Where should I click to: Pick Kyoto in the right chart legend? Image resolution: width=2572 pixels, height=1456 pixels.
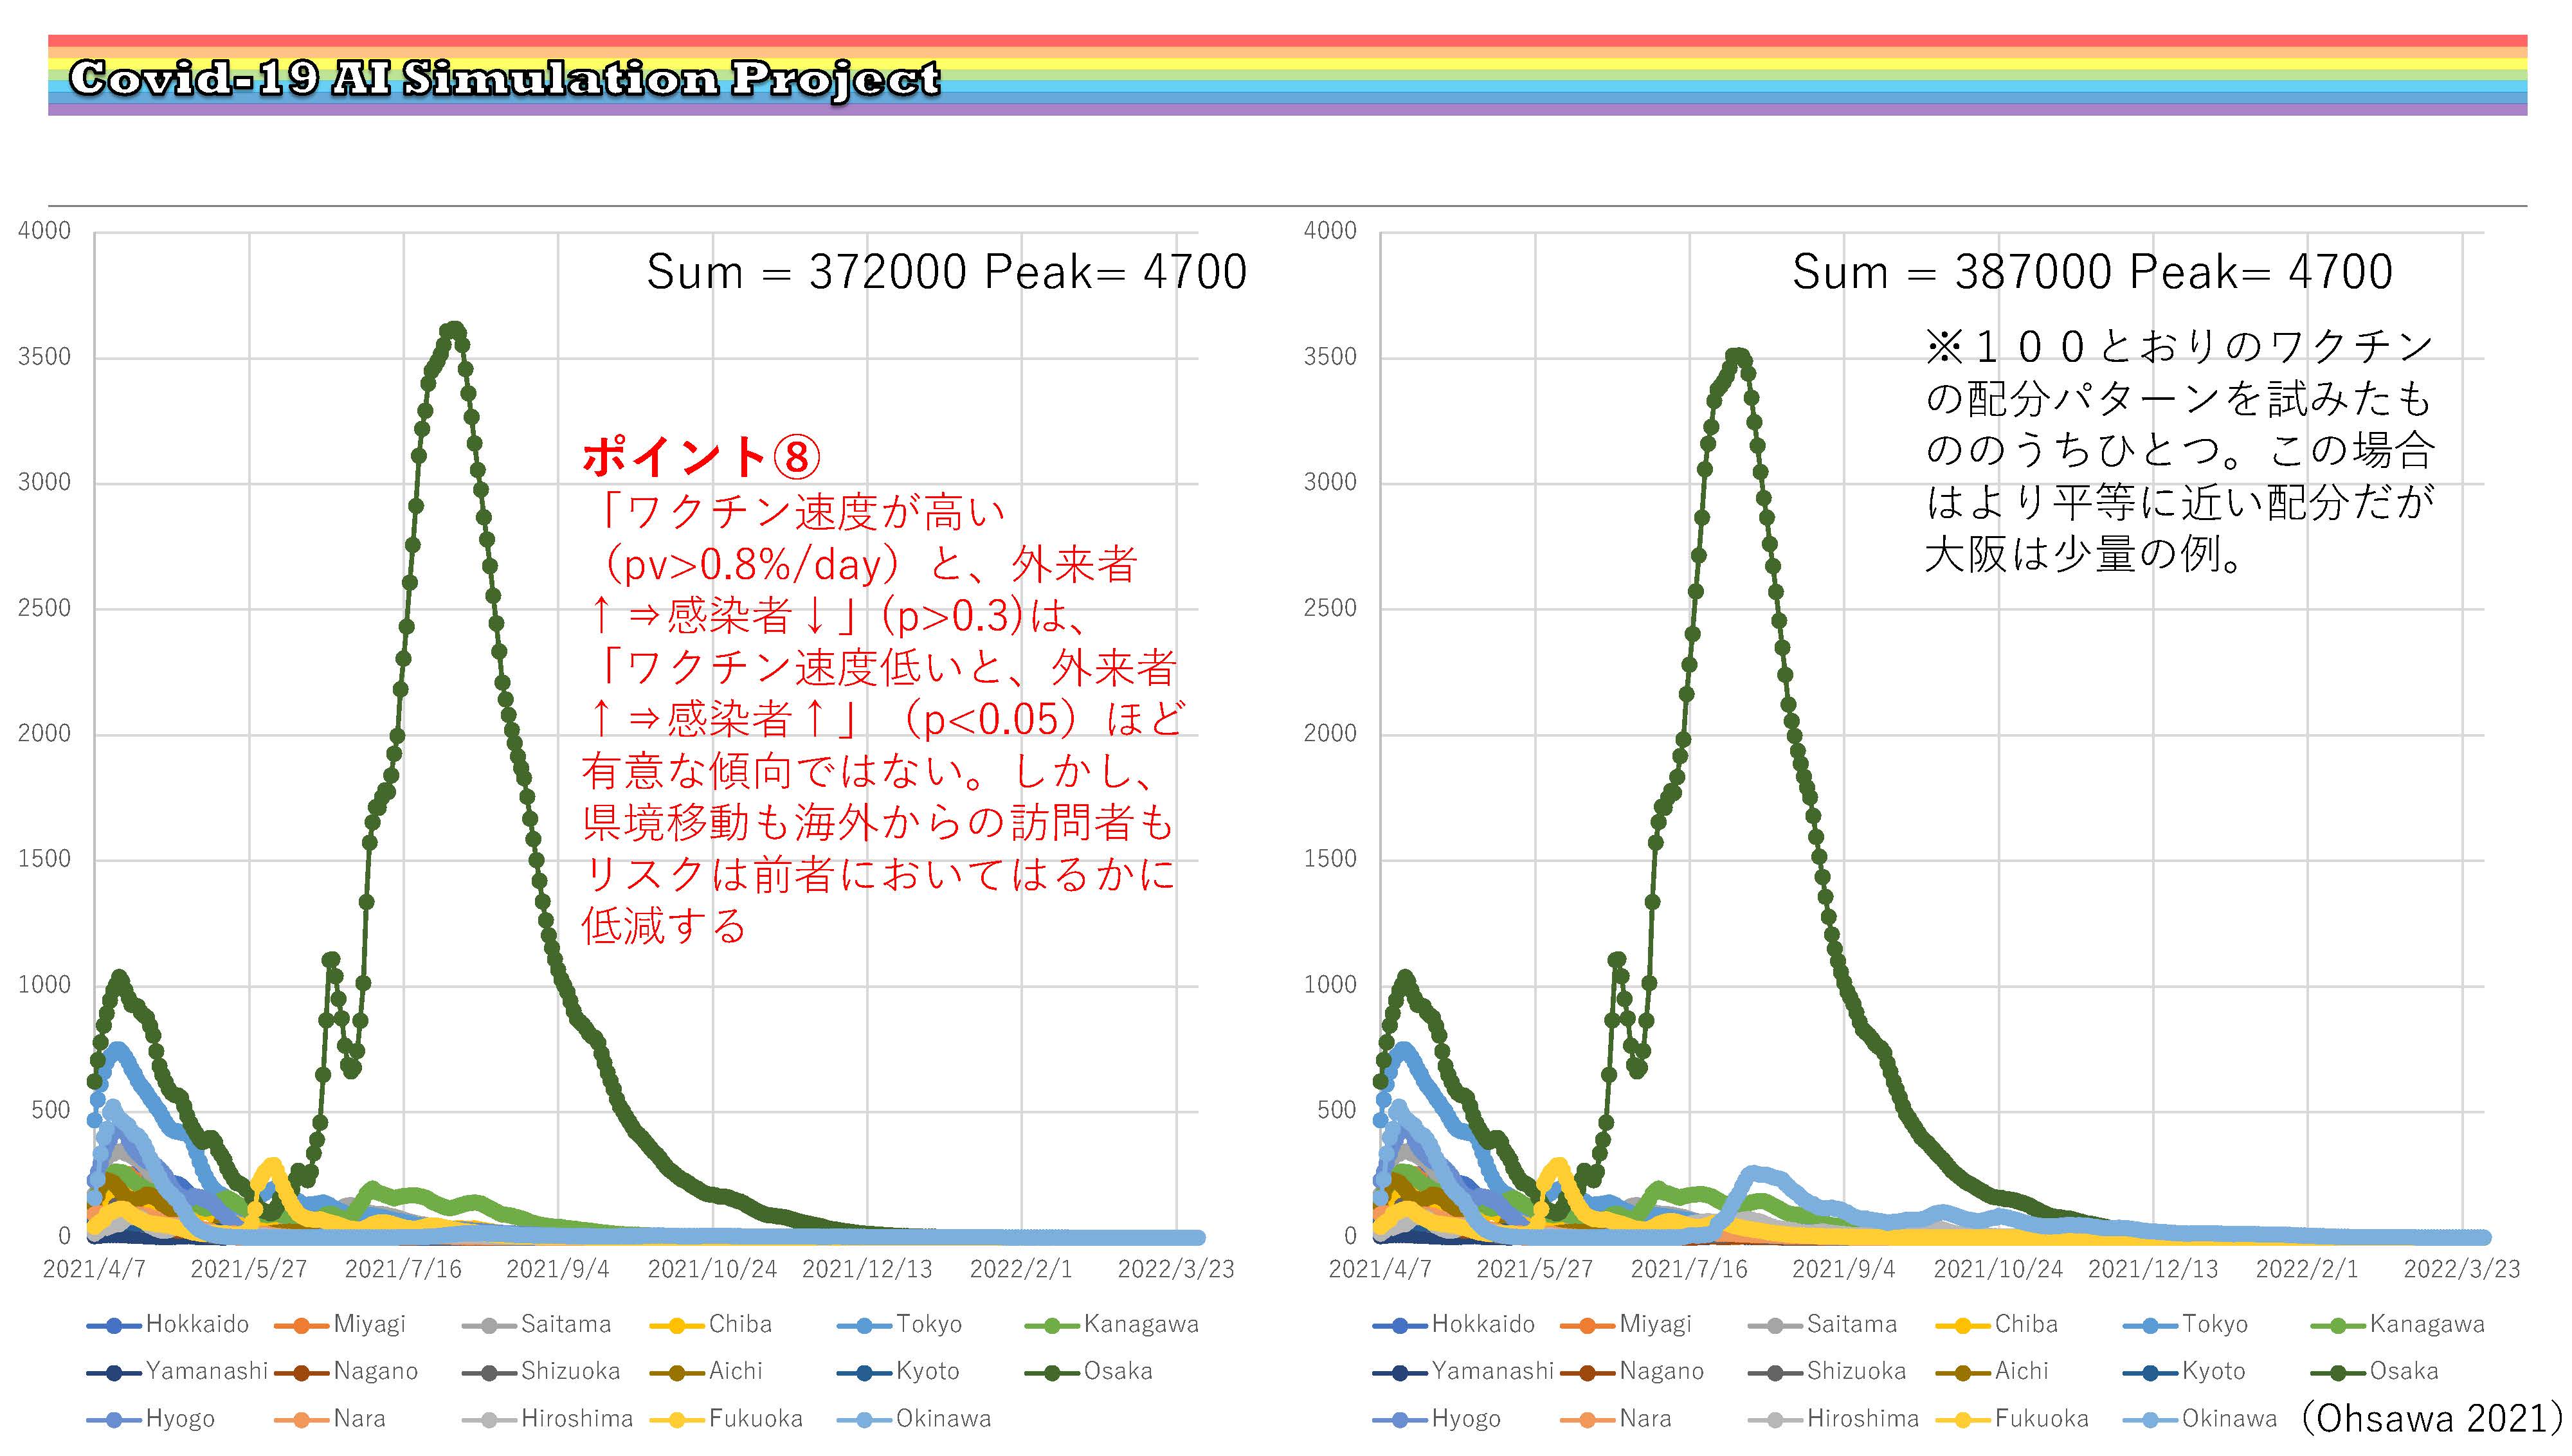tap(2184, 1371)
